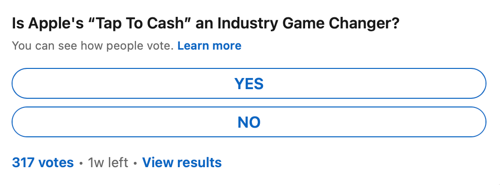Choose NO for Tap To Cash question
This screenshot has height=185, width=500.
click(249, 122)
